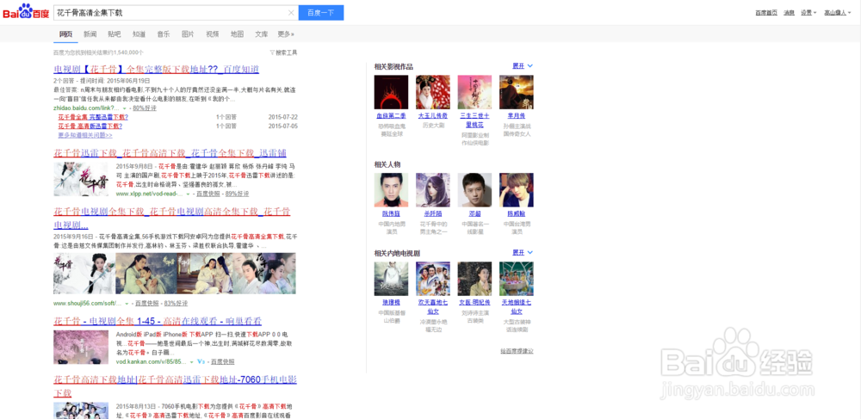Screen dimensions: 861x419
Task: Click the image strip under shouji56 result
Action: (x=175, y=273)
